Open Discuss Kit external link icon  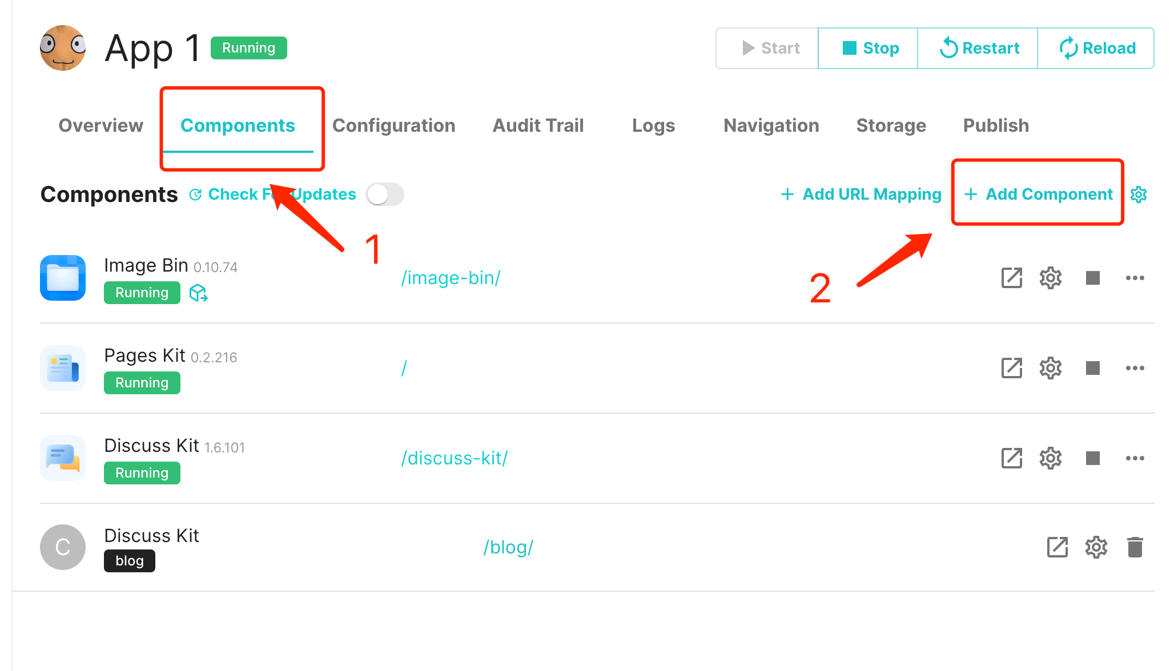click(1011, 458)
